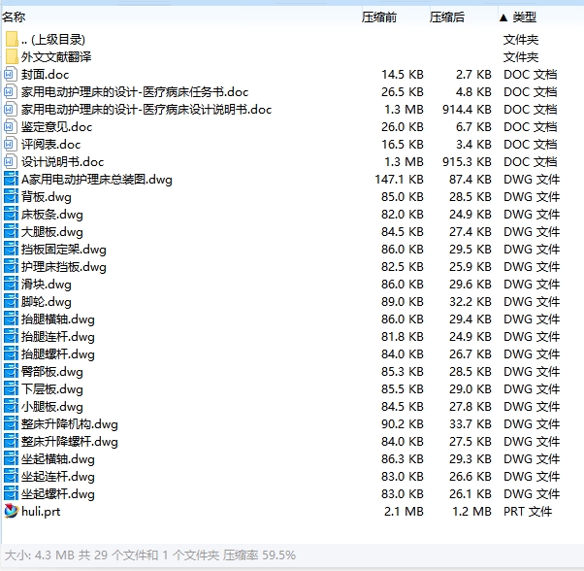Click the DWG icon of 下层板.dwg

11,389
